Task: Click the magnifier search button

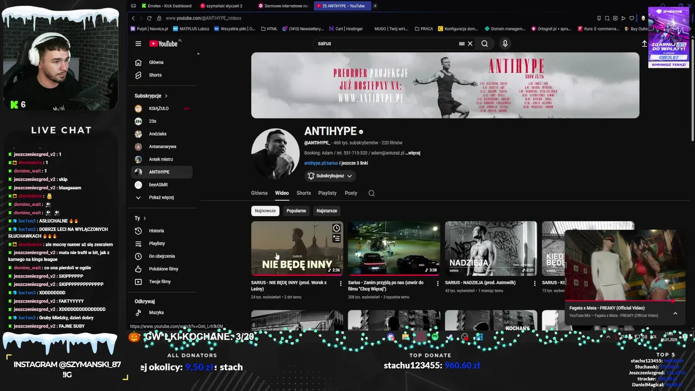Action: (x=484, y=43)
